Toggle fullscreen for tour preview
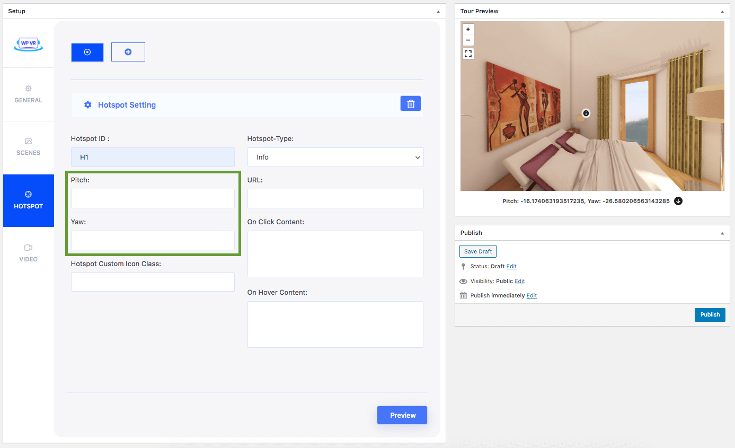The height and width of the screenshot is (448, 735). tap(468, 54)
